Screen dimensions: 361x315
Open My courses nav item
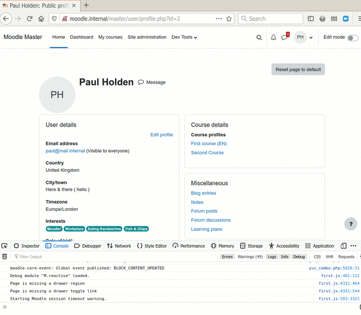point(111,37)
